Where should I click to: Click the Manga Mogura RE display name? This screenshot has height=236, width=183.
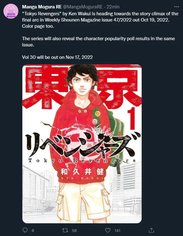coord(42,7)
